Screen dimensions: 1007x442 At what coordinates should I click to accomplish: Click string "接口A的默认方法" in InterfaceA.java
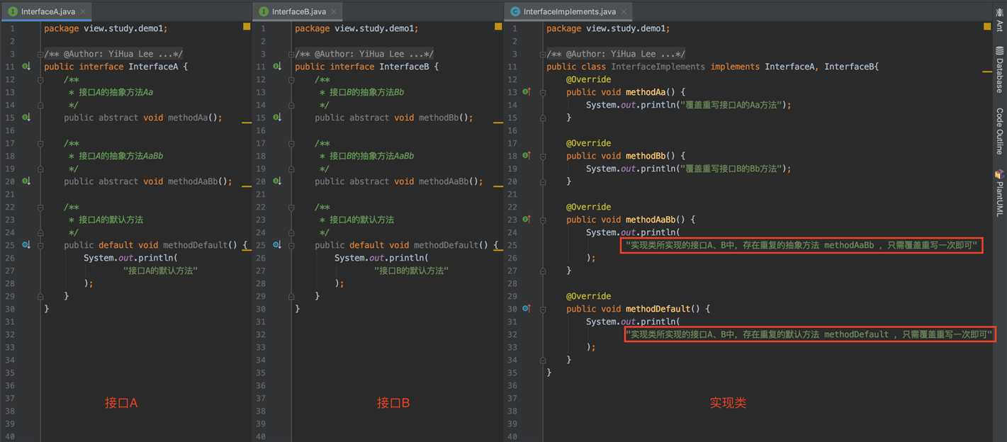pyautogui.click(x=160, y=271)
